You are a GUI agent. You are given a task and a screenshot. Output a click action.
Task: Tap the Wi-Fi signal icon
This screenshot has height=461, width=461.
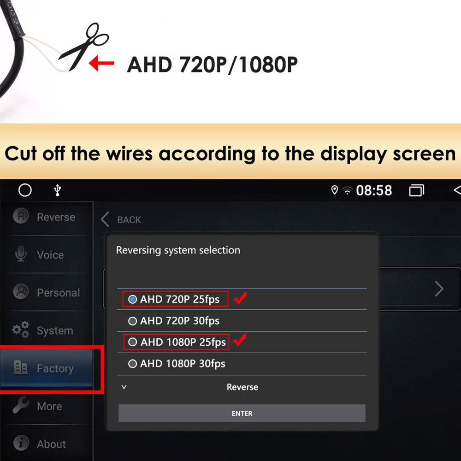tap(348, 191)
